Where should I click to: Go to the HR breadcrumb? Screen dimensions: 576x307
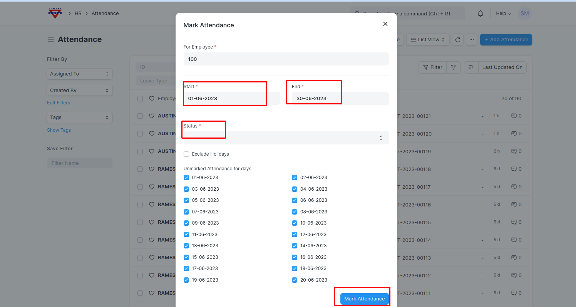click(78, 13)
